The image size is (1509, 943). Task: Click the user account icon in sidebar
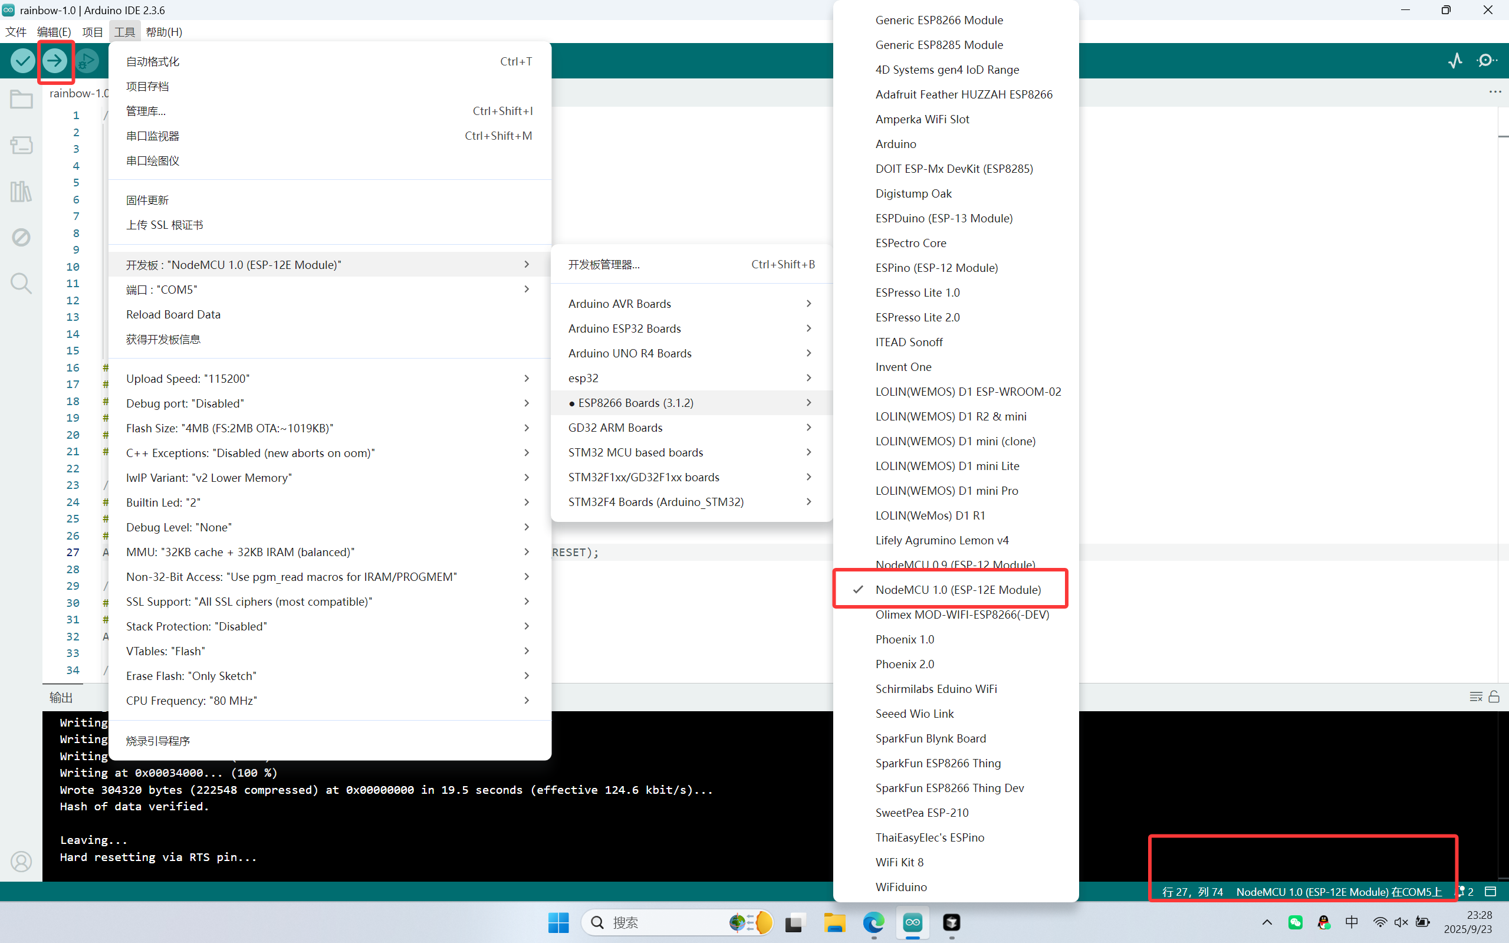[x=21, y=861]
